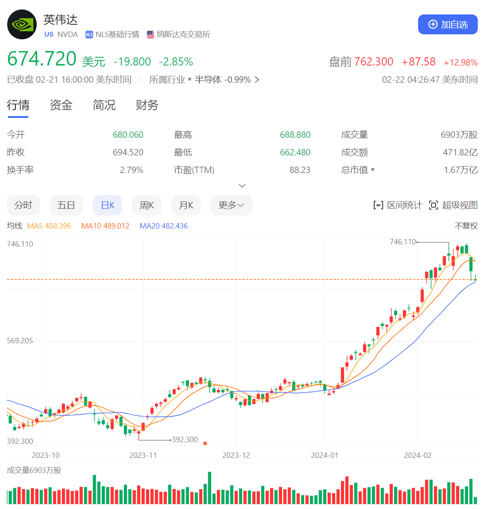This screenshot has width=485, height=509.
Task: Select the 周K weekly candlestick view
Action: tap(146, 205)
